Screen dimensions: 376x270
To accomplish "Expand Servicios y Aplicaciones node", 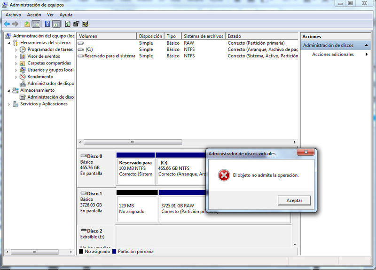I will (x=9, y=104).
